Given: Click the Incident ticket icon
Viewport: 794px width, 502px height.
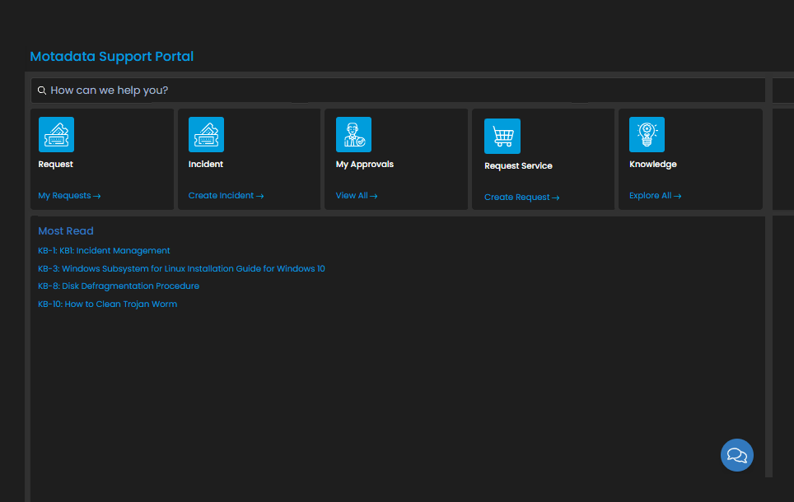Looking at the screenshot, I should point(206,135).
